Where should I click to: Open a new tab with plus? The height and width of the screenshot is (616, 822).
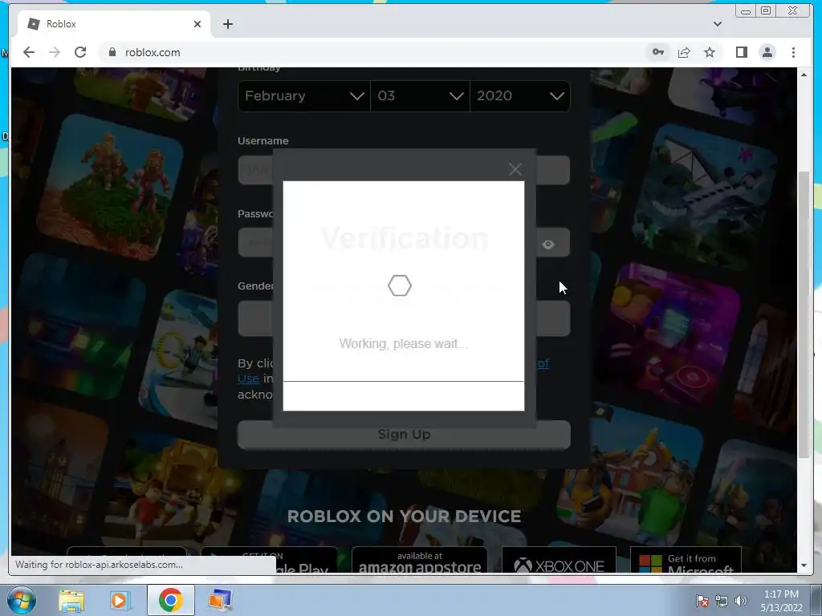pos(227,24)
